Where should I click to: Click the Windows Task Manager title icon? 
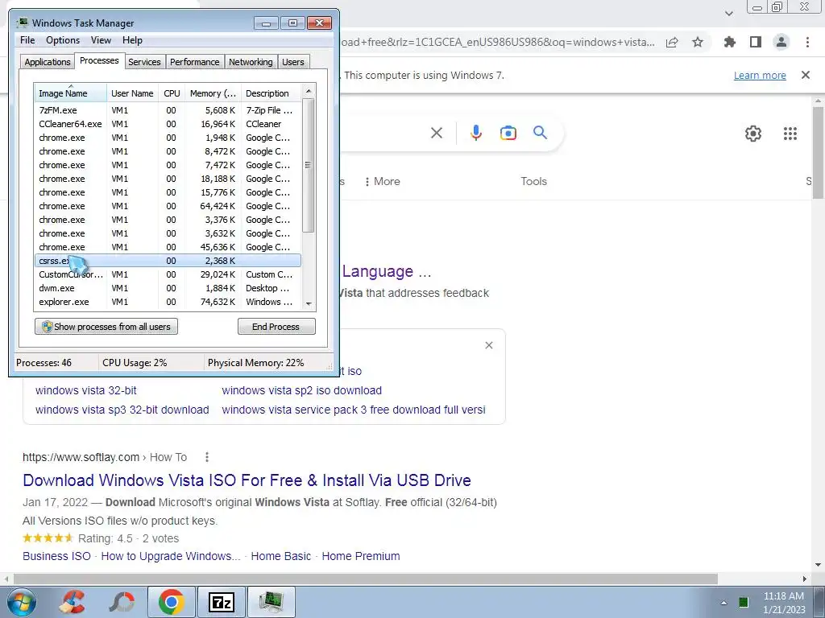point(22,23)
